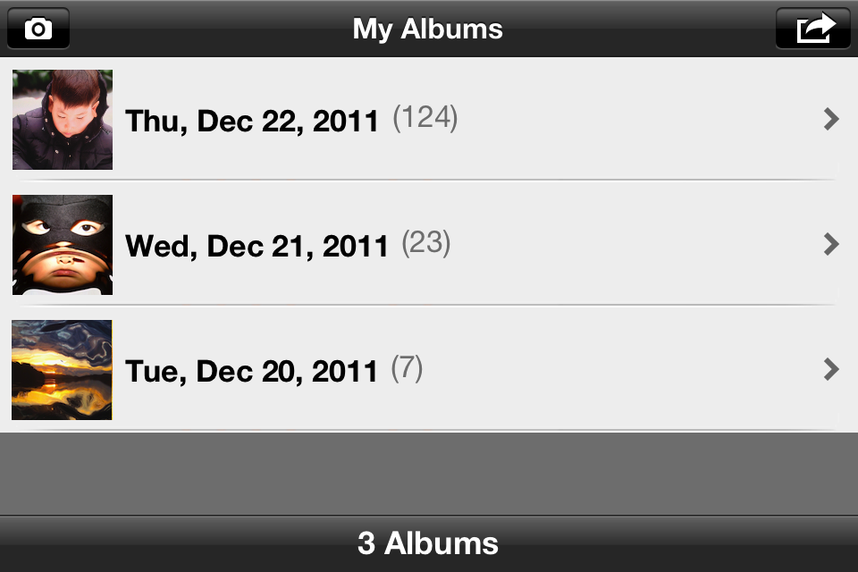Select the Thu, Dec 22, 2011 album title
The image size is (858, 572).
(x=252, y=121)
